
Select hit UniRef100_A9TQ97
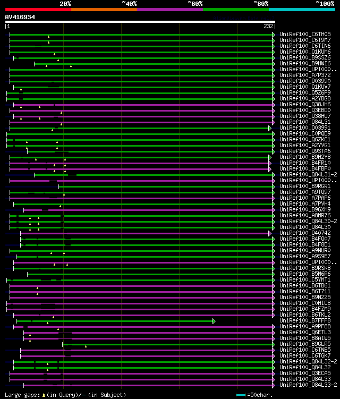click(x=305, y=192)
